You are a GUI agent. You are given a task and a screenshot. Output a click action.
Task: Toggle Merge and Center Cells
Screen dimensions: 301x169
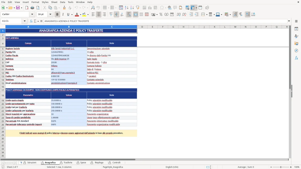(136, 15)
